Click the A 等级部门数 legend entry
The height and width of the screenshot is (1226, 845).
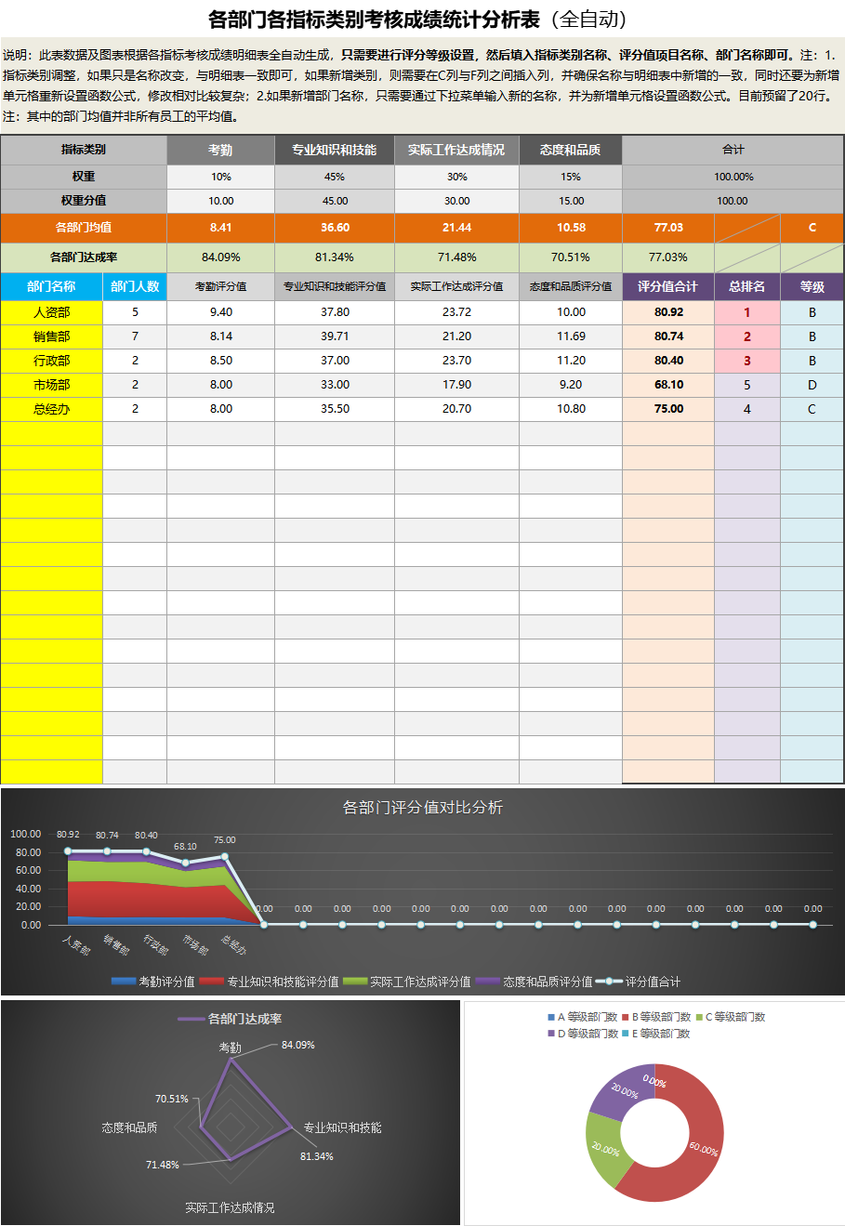pos(583,1017)
